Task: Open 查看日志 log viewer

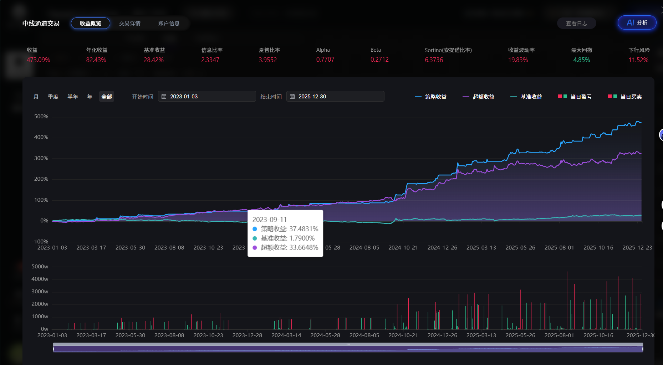Action: (x=577, y=23)
